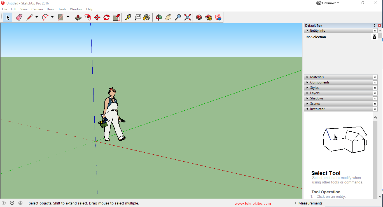
Task: Open the Draw menu
Action: tap(51, 9)
